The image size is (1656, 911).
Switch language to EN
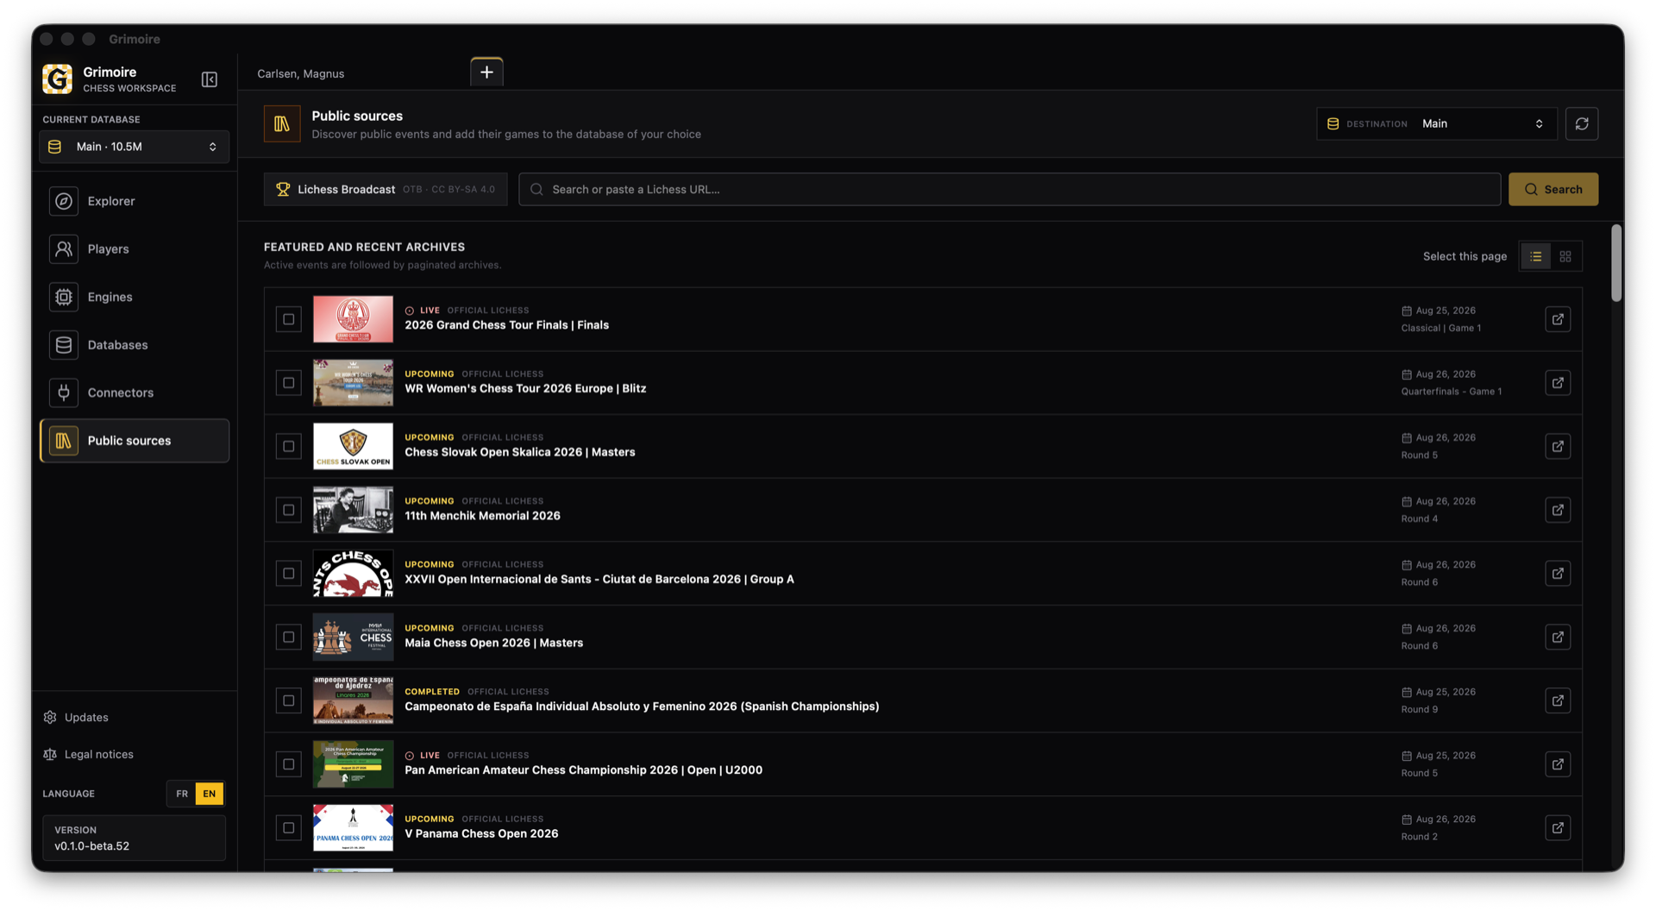coord(210,794)
